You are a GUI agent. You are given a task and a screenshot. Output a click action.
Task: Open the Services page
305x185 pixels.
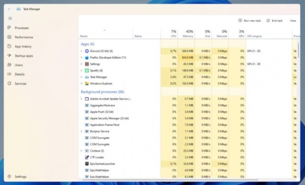pos(21,84)
